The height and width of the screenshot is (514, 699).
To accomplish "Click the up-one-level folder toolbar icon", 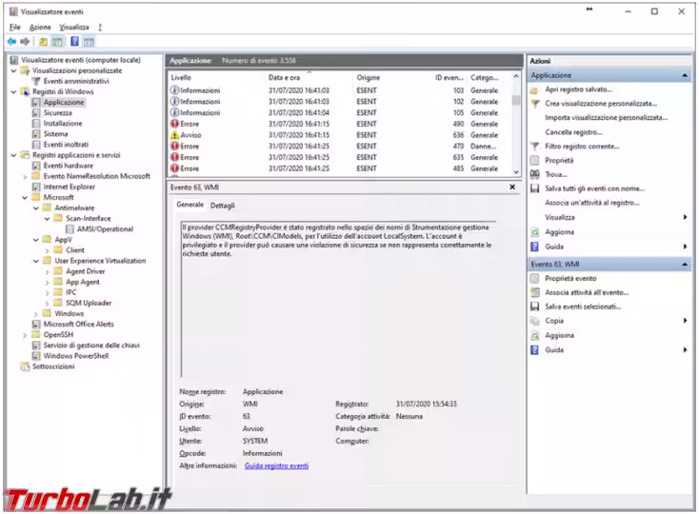I will pyautogui.click(x=43, y=42).
